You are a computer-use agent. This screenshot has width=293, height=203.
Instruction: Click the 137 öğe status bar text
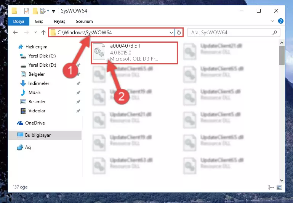(20, 187)
